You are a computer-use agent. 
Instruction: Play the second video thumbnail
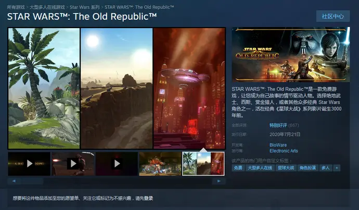tap(73, 164)
